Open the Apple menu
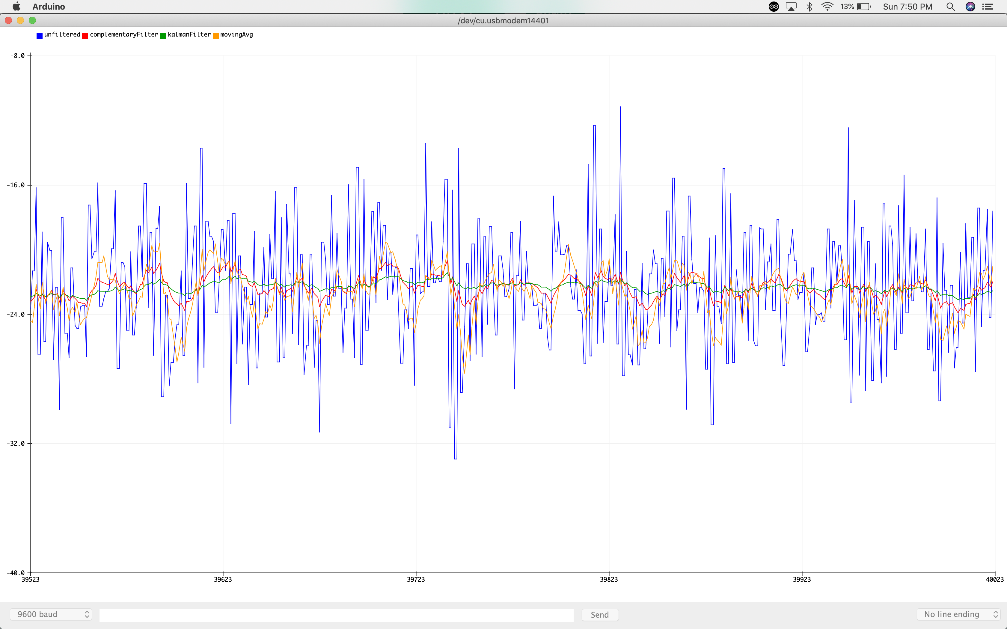The height and width of the screenshot is (629, 1007). (x=16, y=6)
